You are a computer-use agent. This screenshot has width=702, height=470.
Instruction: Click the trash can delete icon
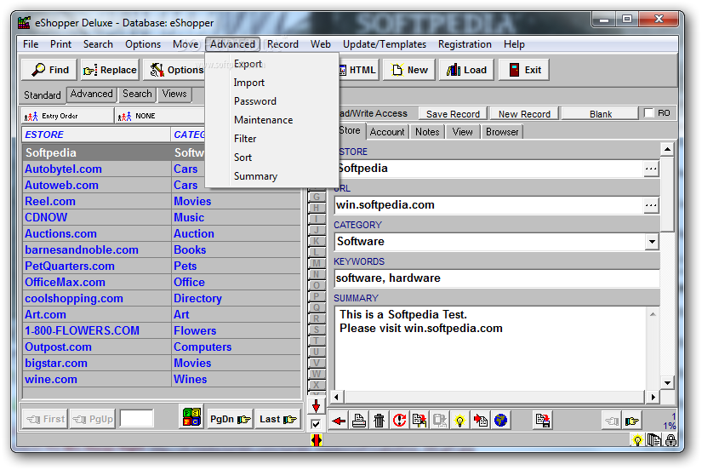[x=380, y=421]
